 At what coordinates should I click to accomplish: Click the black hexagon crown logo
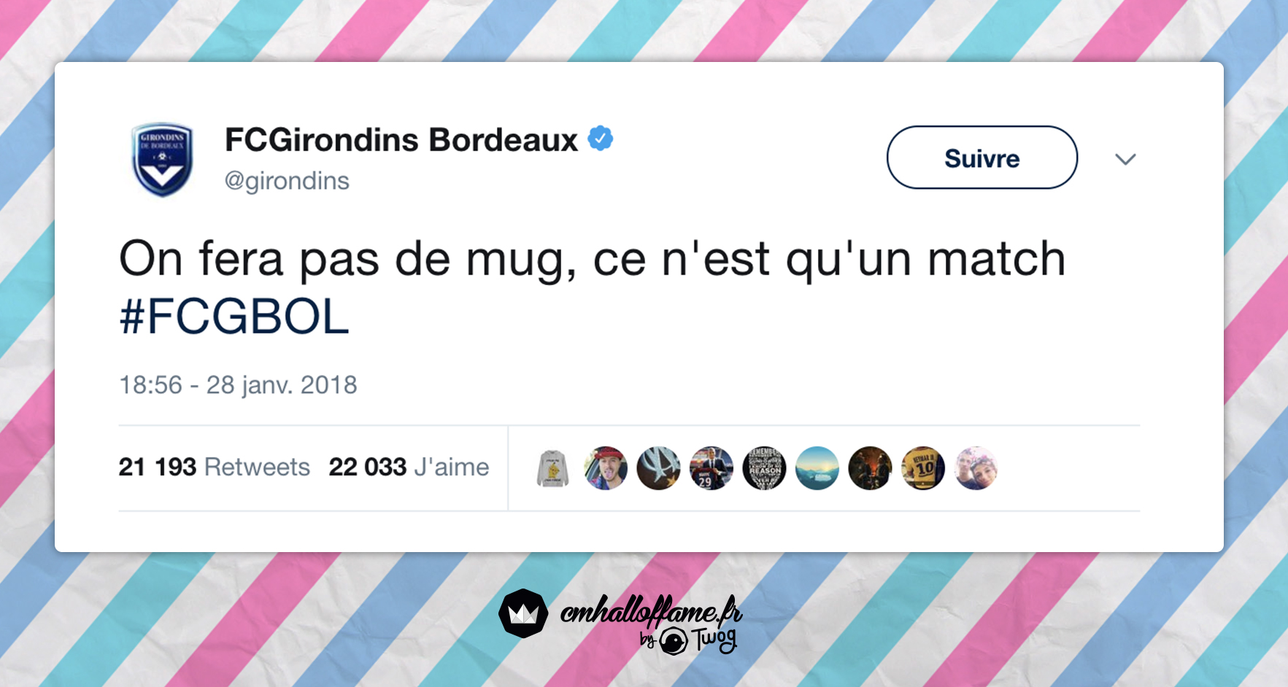point(523,613)
